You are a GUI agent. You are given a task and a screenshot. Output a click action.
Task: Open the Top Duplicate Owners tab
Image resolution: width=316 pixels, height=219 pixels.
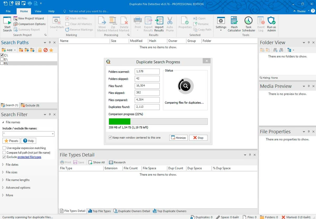[x=169, y=211]
